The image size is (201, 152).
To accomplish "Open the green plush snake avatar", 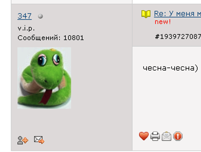I will pos(44,78).
